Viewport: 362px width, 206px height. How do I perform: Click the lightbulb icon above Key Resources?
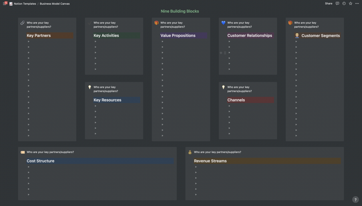[90, 87]
